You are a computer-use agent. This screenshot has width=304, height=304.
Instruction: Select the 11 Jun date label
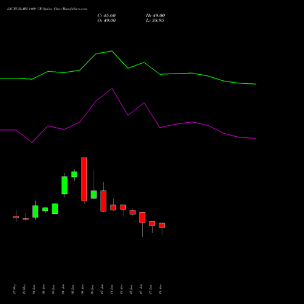point(112,289)
